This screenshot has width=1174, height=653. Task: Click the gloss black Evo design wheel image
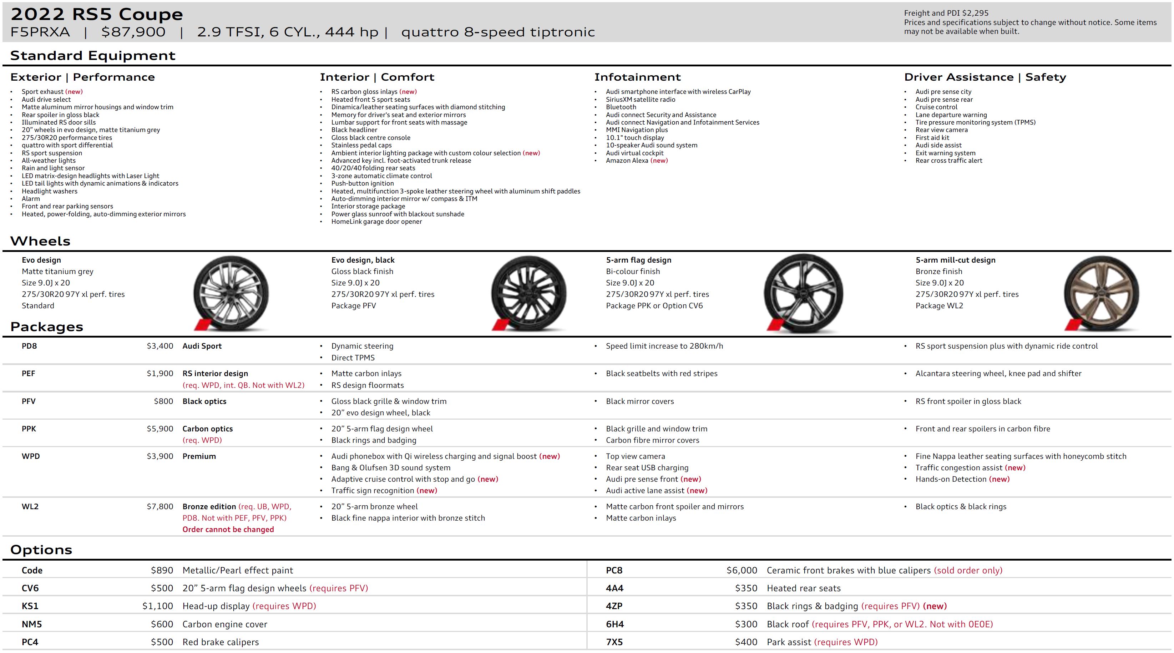[x=529, y=293]
